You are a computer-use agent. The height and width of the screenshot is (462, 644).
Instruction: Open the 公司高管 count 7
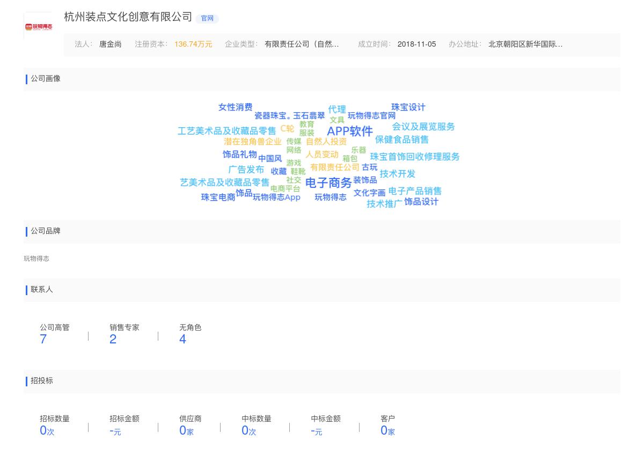(43, 339)
